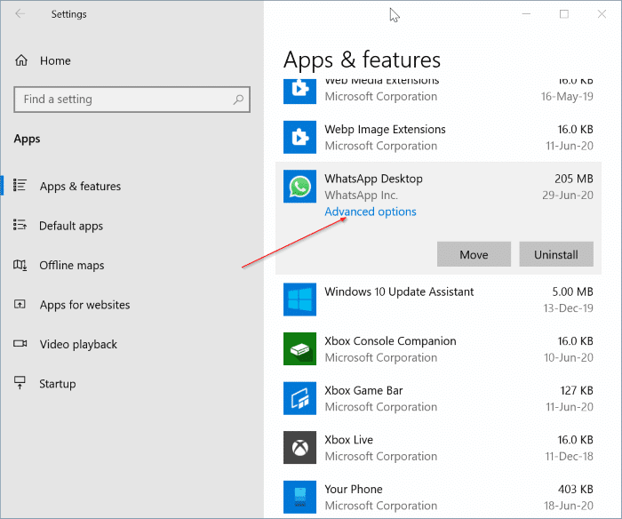Click the Default apps icon

pos(20,225)
